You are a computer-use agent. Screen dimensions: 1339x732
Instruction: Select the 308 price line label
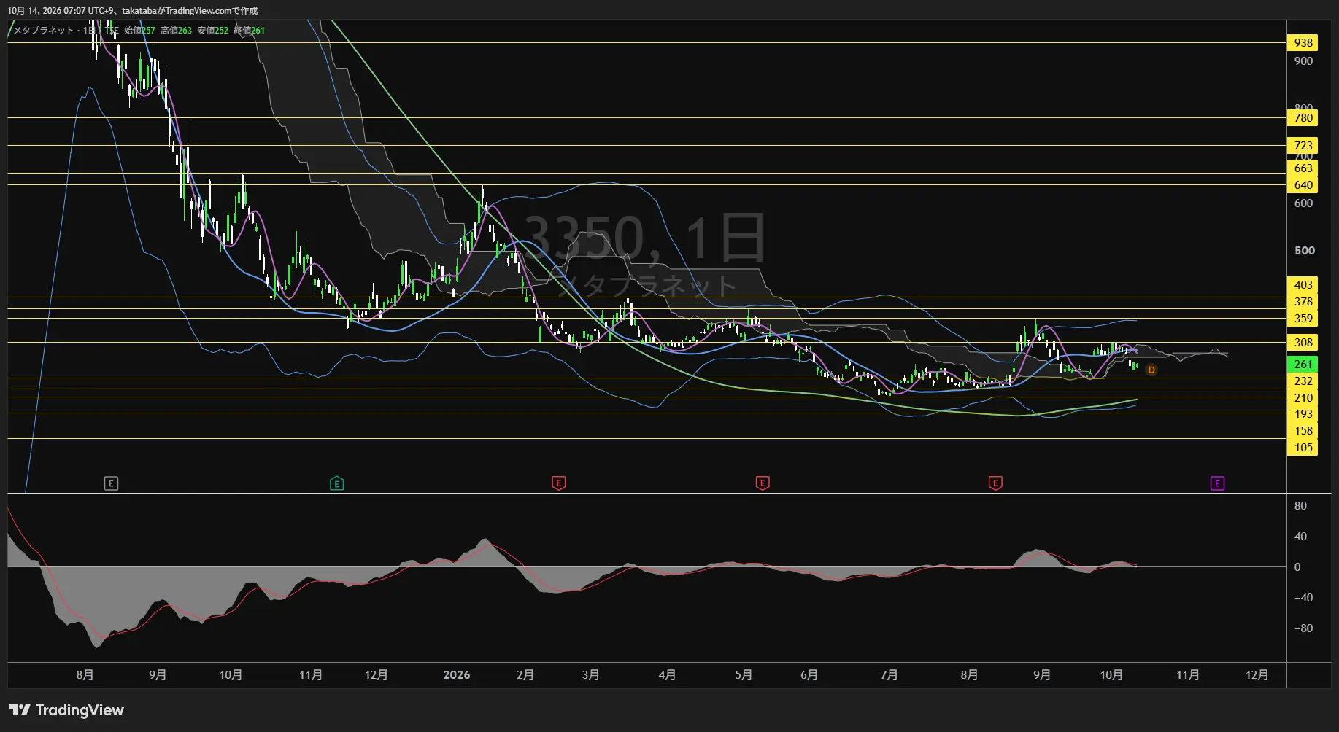pos(1303,343)
